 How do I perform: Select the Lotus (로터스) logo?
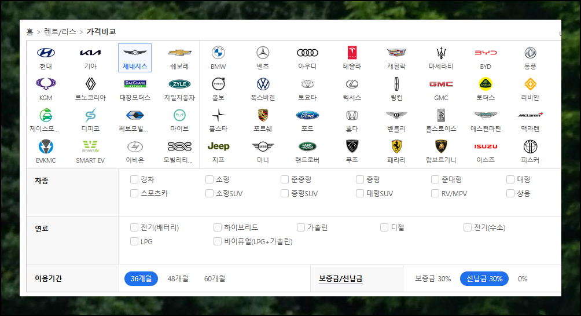pos(486,84)
